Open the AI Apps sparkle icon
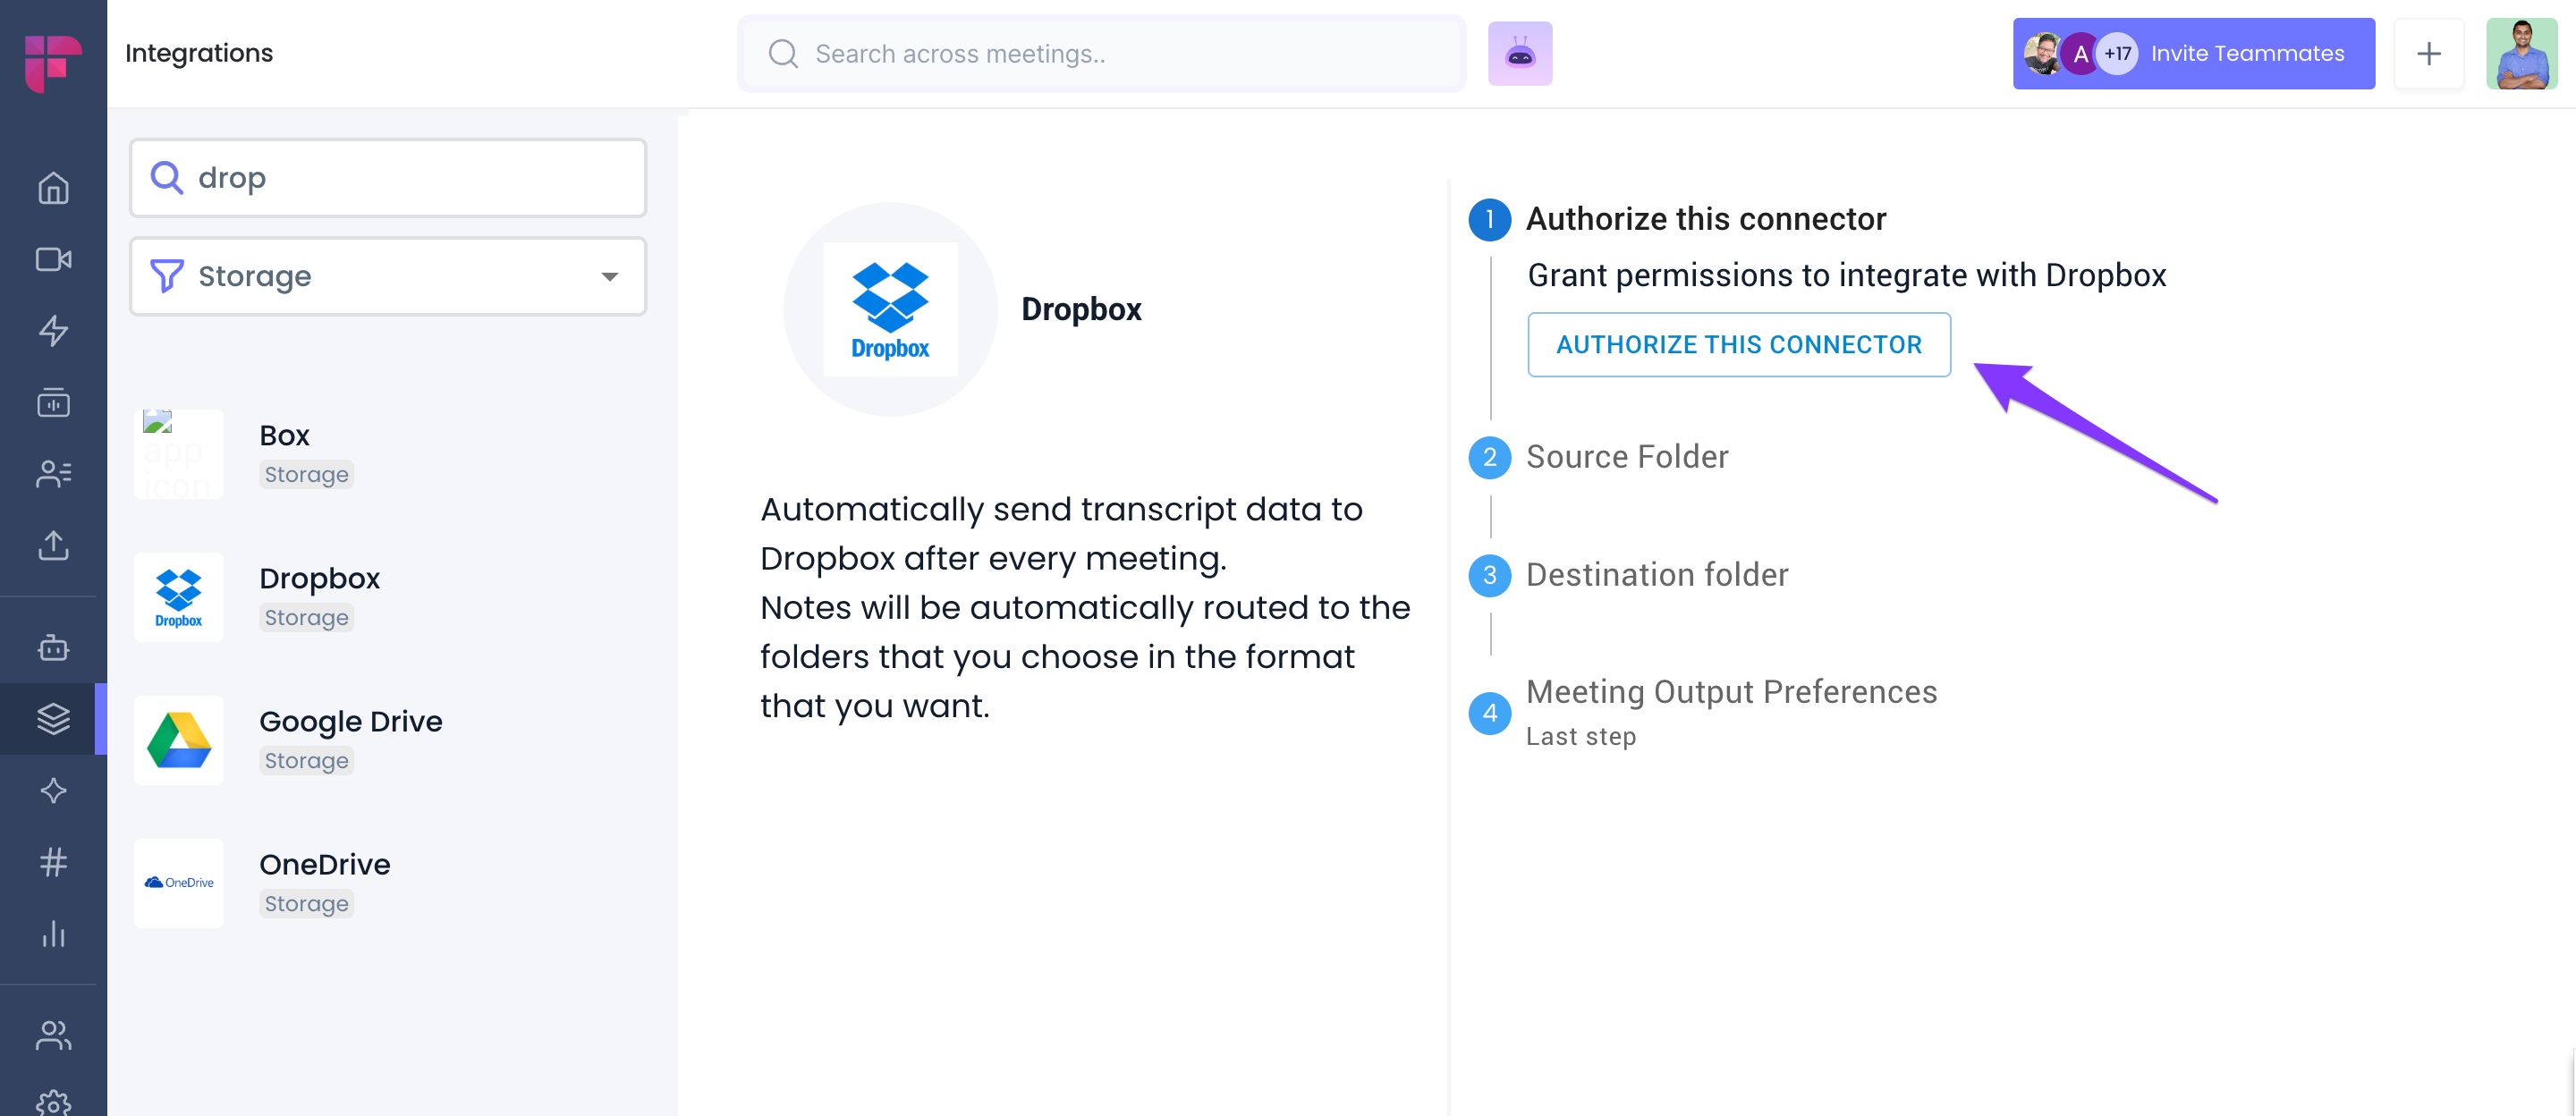The width and height of the screenshot is (2576, 1116). 51,790
